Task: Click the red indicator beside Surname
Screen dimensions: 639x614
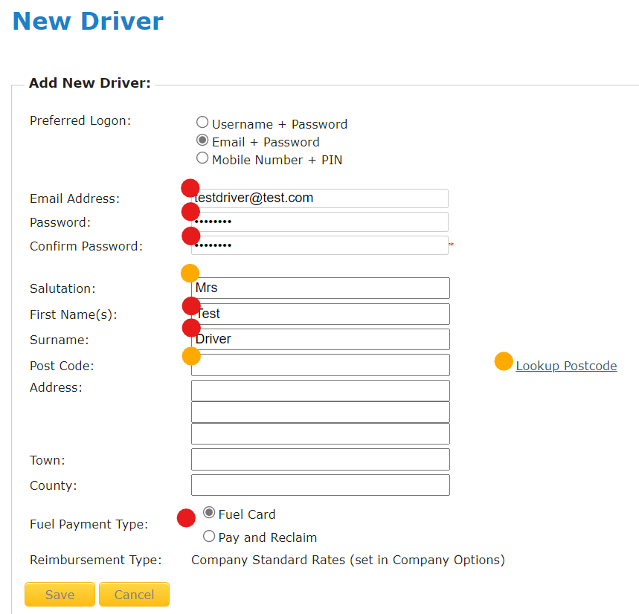Action: pos(190,327)
